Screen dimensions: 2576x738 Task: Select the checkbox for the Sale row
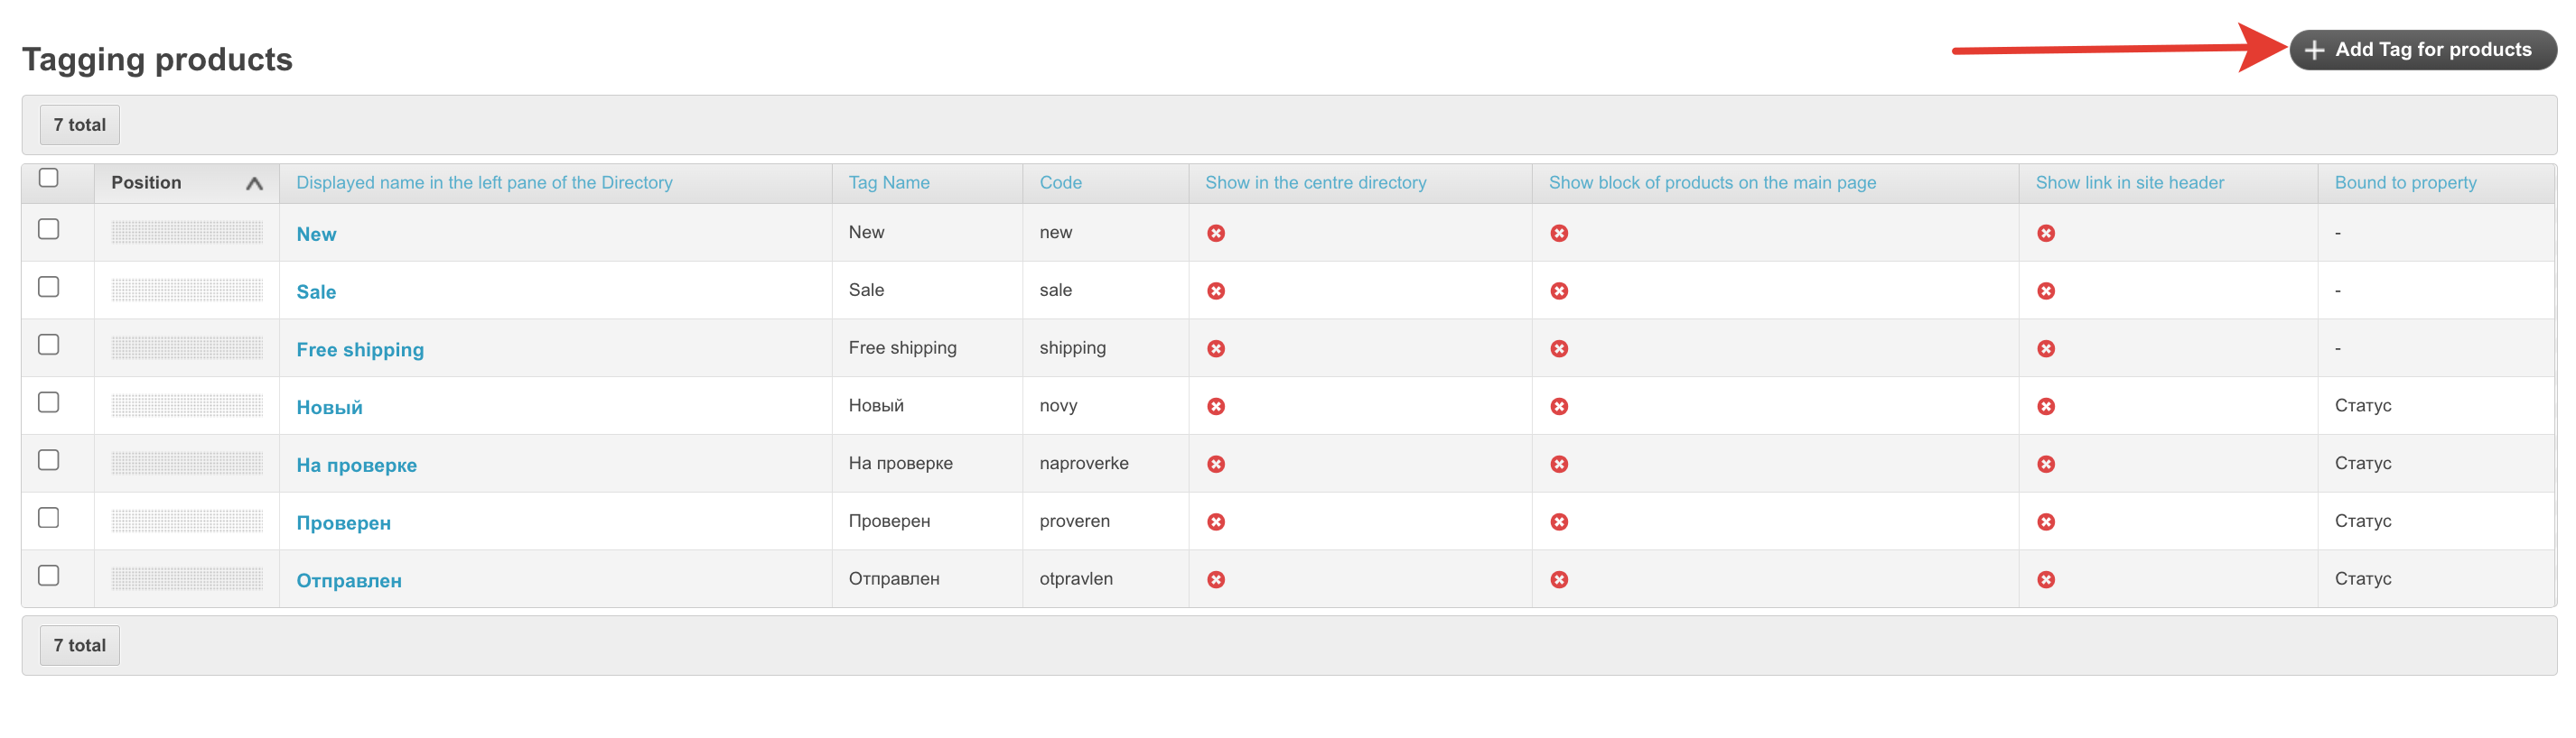coord(48,288)
